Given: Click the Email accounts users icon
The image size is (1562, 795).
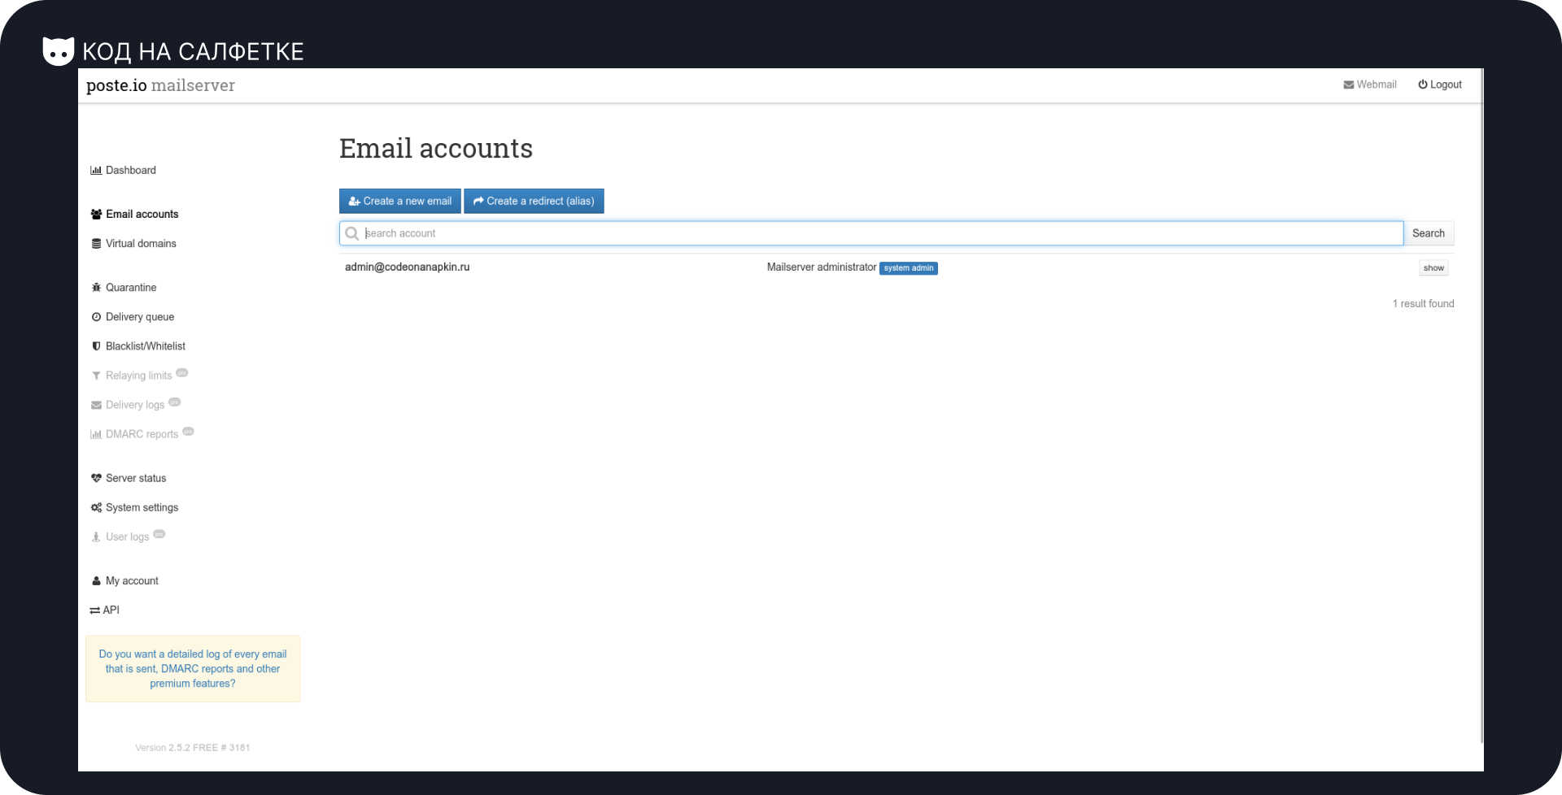Looking at the screenshot, I should (96, 215).
